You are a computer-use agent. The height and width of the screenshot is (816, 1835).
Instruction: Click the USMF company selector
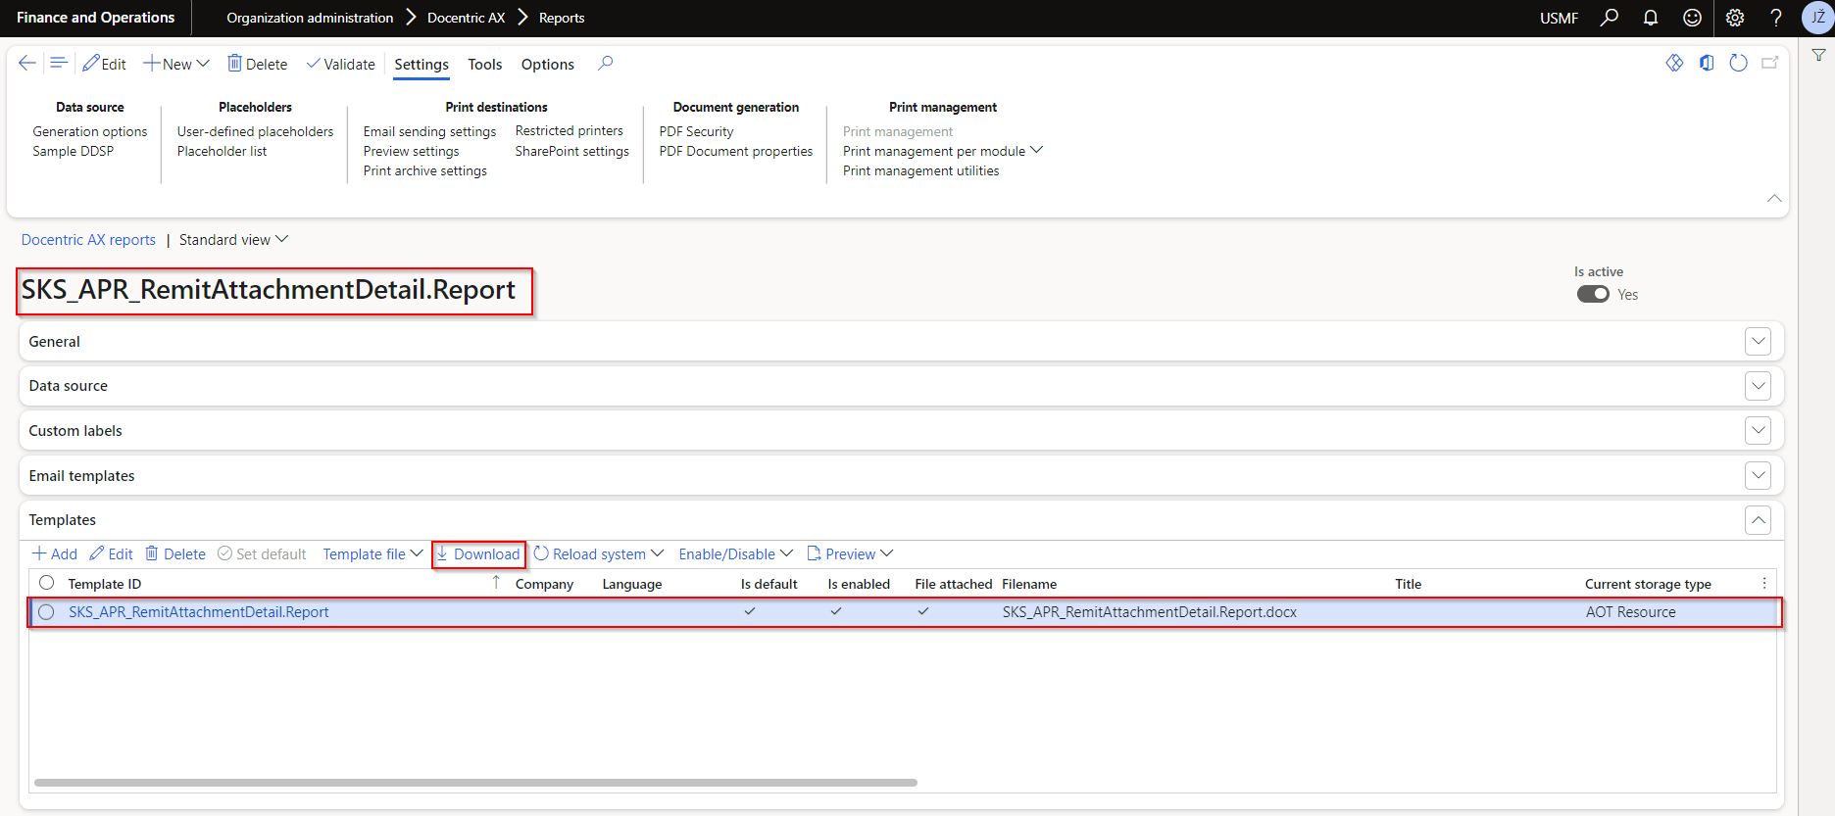point(1559,18)
